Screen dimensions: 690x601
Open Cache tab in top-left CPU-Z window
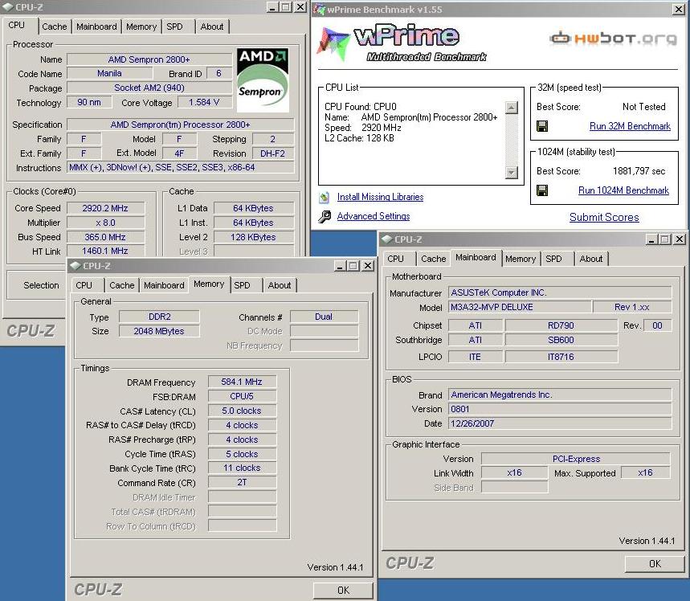(54, 27)
